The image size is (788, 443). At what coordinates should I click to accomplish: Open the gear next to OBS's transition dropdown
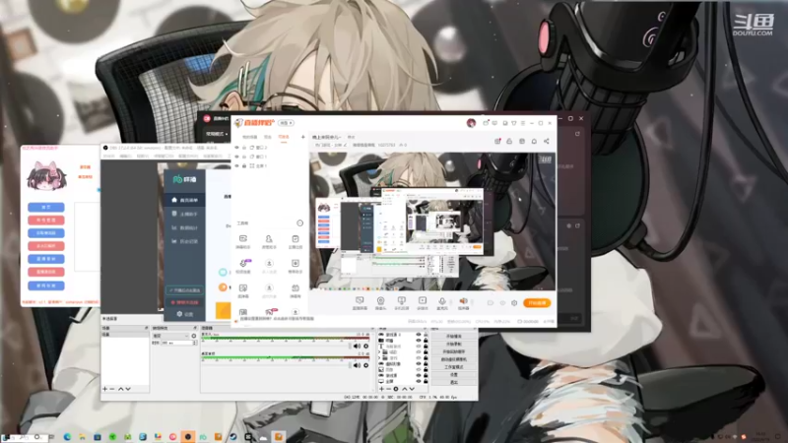(x=194, y=336)
